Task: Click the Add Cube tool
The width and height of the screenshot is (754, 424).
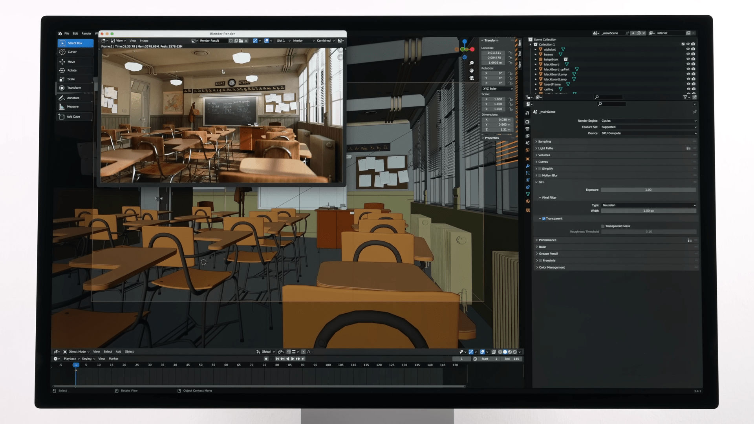Action: click(73, 117)
